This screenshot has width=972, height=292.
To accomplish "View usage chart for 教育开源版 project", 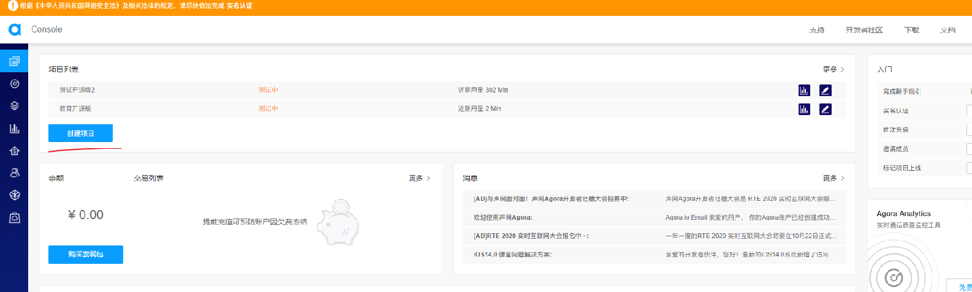I will [804, 109].
